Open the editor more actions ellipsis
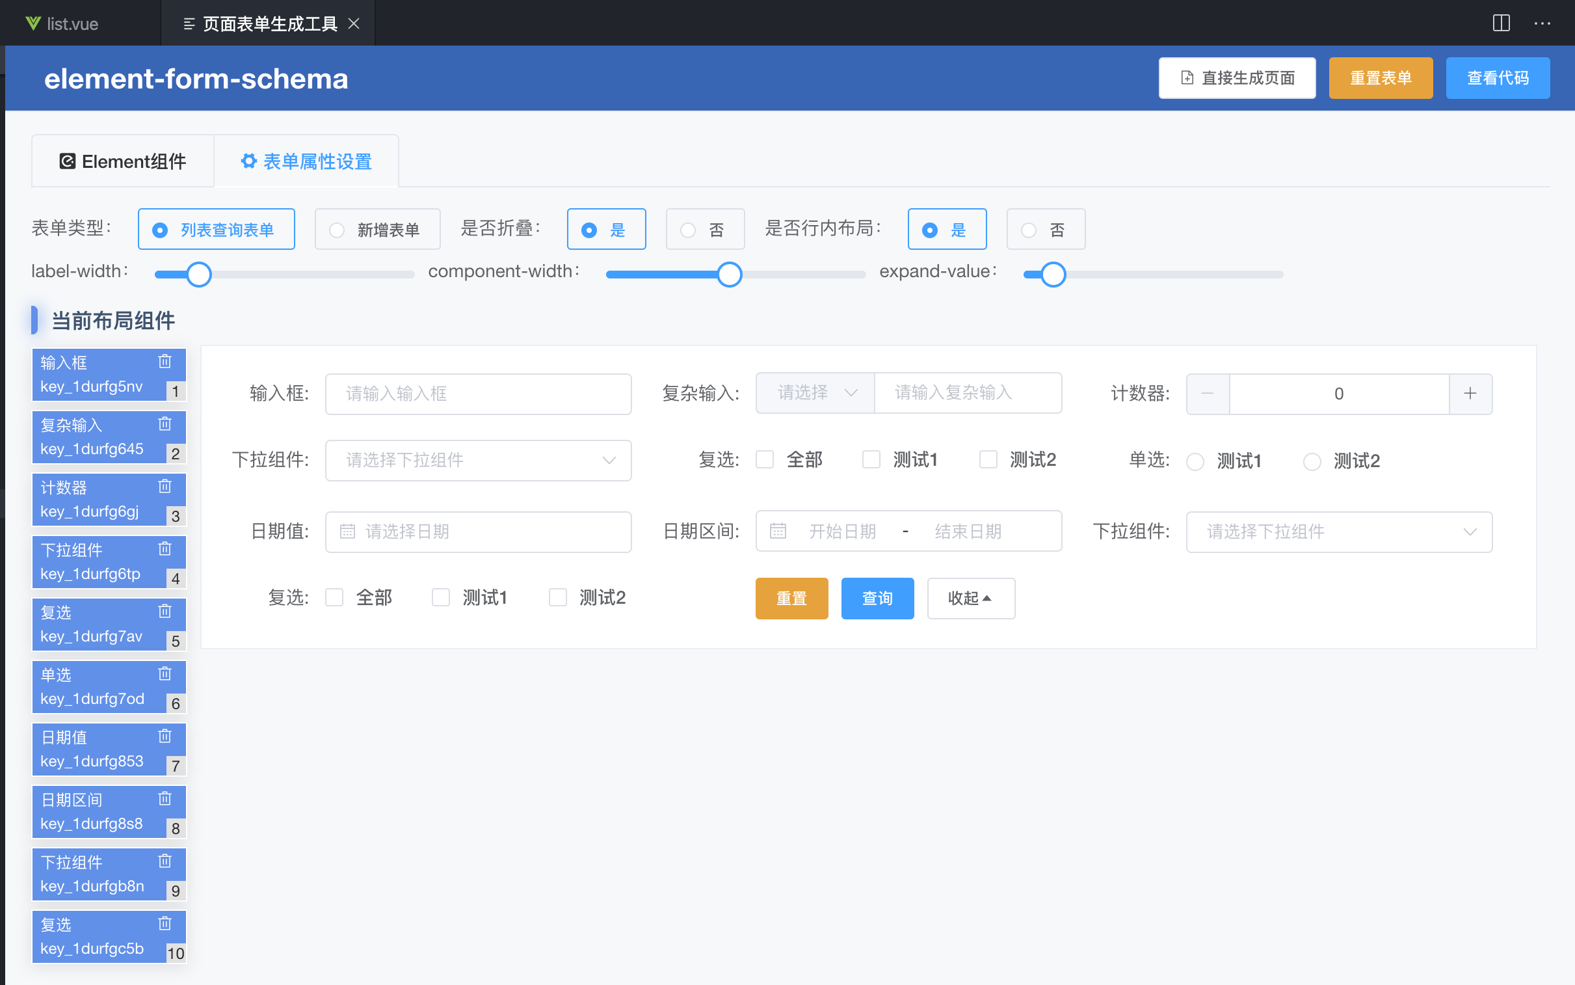The image size is (1575, 985). [1542, 23]
